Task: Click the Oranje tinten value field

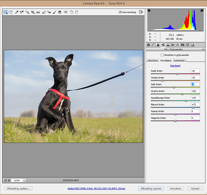Action: pyautogui.click(x=195, y=78)
